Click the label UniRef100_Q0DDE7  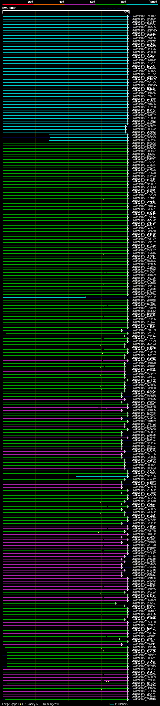coord(143,126)
